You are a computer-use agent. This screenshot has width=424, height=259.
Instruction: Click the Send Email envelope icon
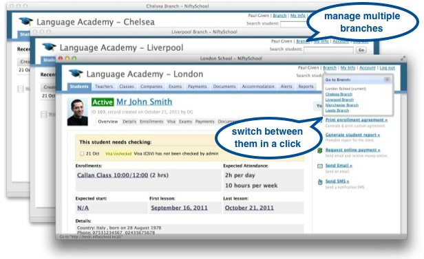pos(320,166)
